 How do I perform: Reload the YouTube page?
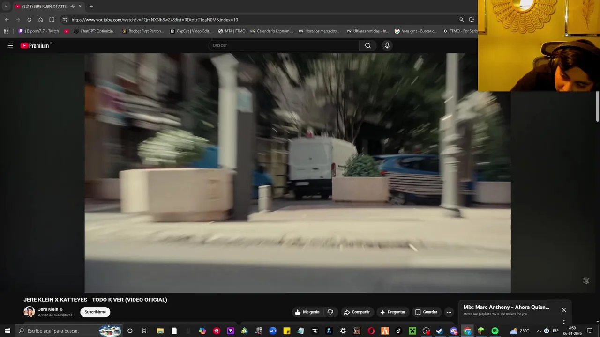[29, 20]
